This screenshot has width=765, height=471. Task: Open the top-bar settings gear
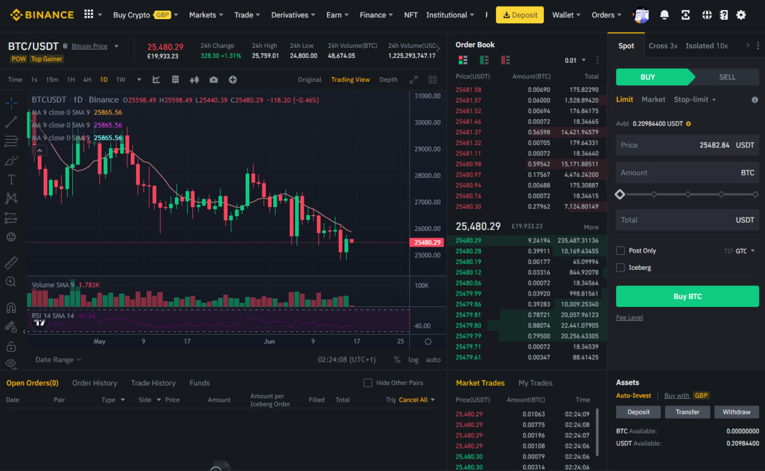coord(741,15)
